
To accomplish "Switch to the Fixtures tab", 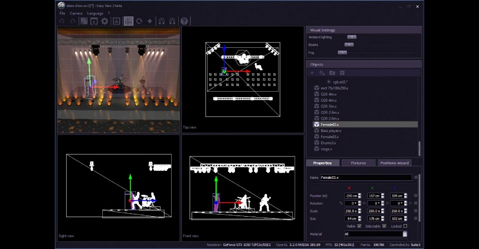I will (358, 163).
